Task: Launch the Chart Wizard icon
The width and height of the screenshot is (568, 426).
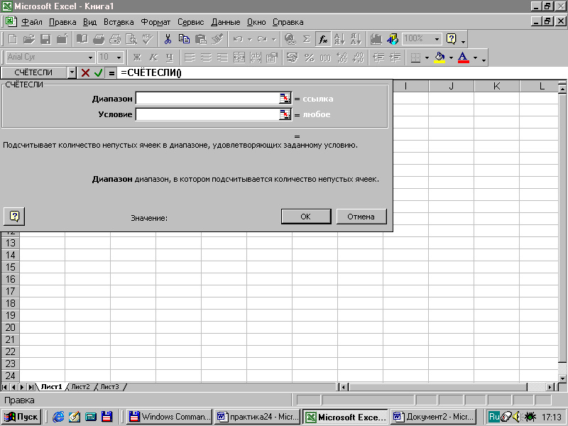Action: click(x=376, y=39)
